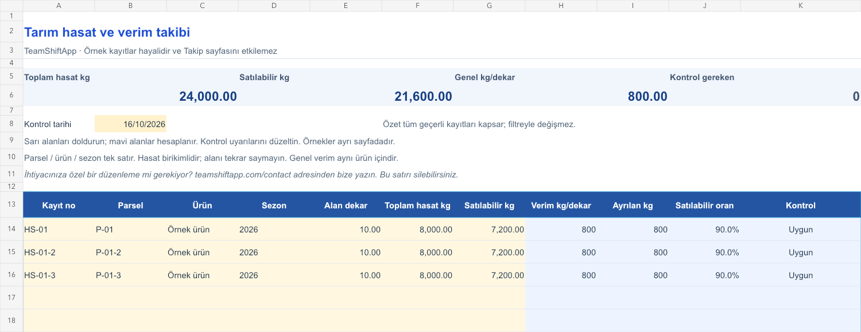Click the 'Kayıt no' column header cell
Screen dimensions: 861x332
pyautogui.click(x=59, y=205)
